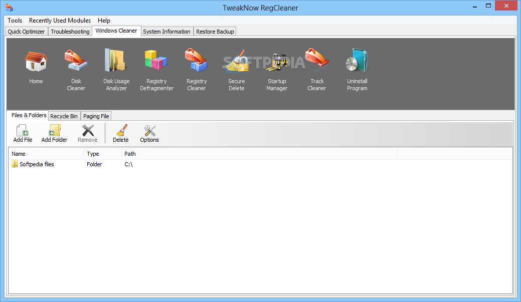
Task: Open Recently Used Modules menu
Action: coord(60,21)
